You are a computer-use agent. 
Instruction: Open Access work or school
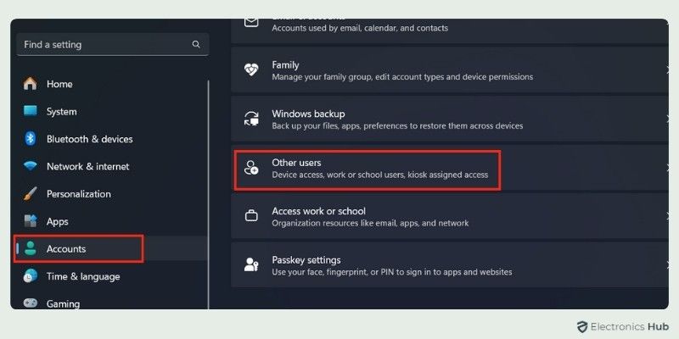[x=450, y=216]
